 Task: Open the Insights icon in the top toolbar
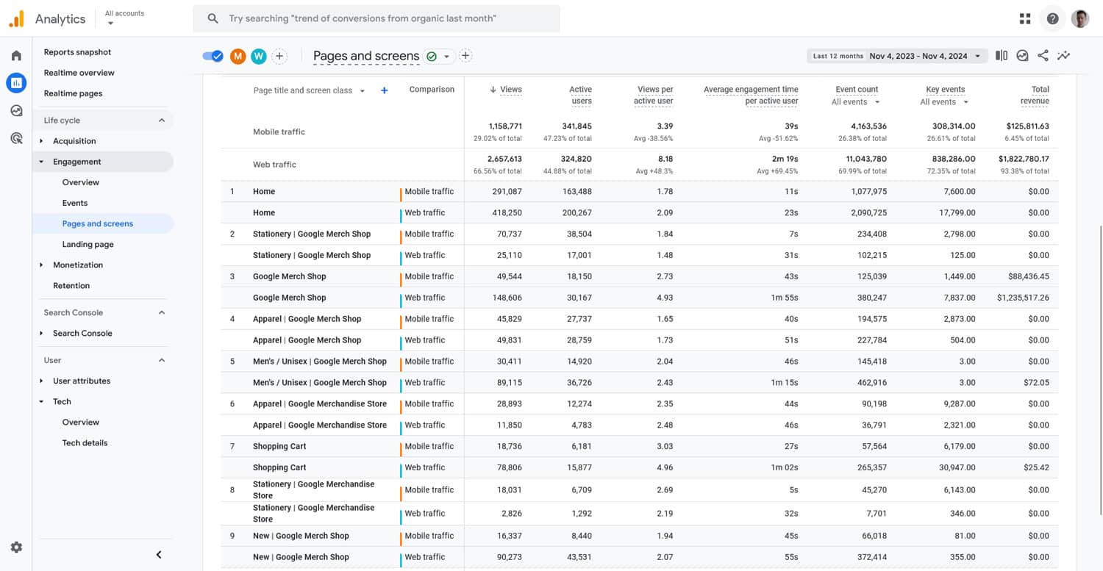pos(1022,55)
